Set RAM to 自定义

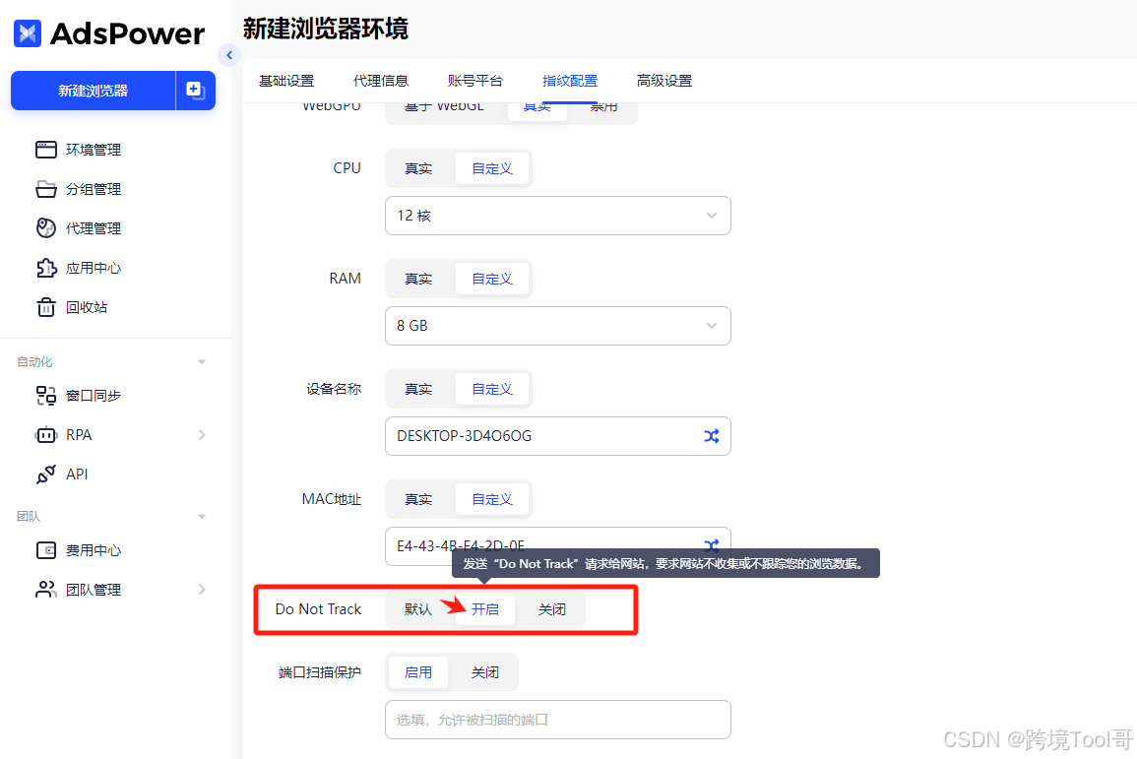point(492,280)
